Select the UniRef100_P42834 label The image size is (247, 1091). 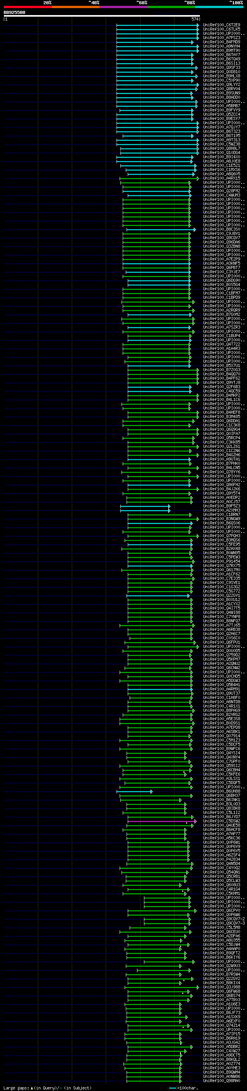[x=222, y=859]
